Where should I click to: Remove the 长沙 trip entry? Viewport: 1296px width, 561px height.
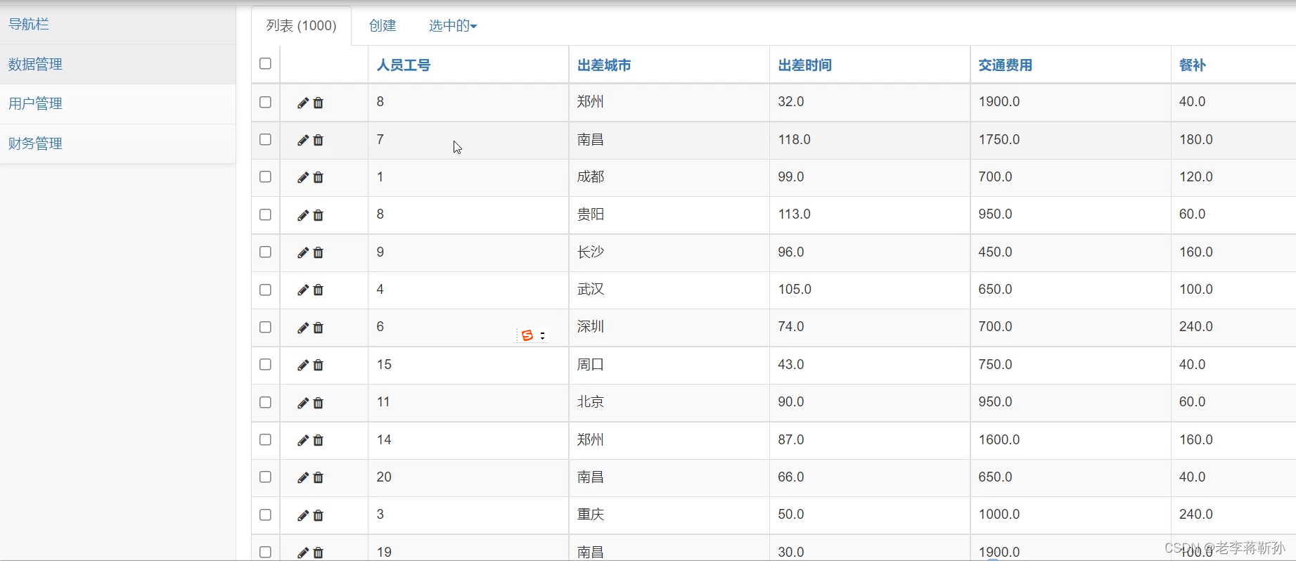tap(319, 252)
